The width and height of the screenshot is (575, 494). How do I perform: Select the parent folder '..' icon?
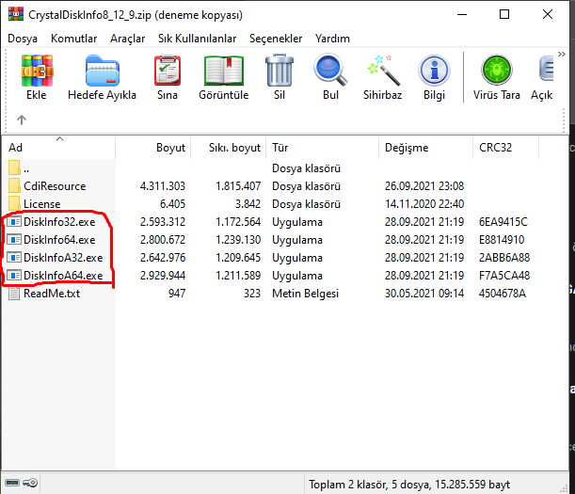(x=14, y=168)
